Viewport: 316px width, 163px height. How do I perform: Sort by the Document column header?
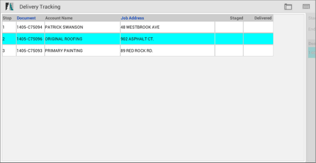(26, 18)
